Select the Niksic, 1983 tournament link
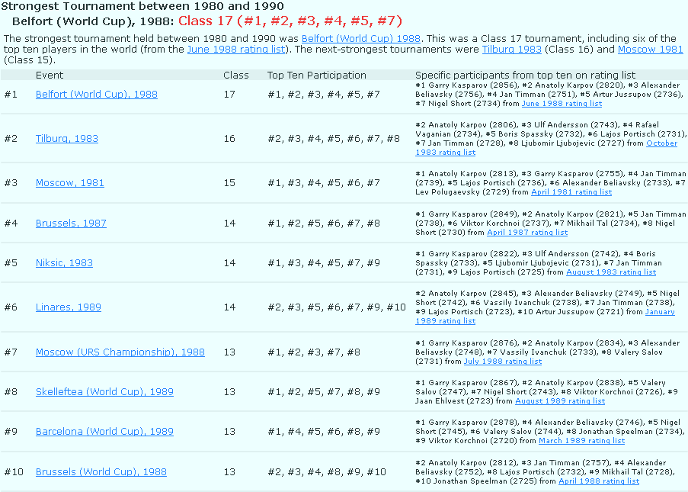The height and width of the screenshot is (492, 688). (x=64, y=263)
